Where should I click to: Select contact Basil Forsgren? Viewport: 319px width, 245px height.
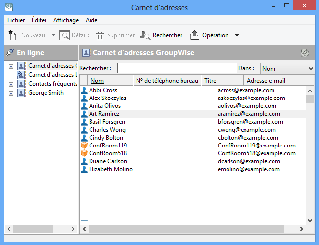pyautogui.click(x=107, y=122)
